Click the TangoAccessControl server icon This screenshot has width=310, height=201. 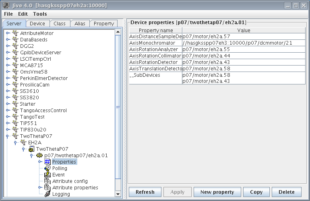coord(15,111)
